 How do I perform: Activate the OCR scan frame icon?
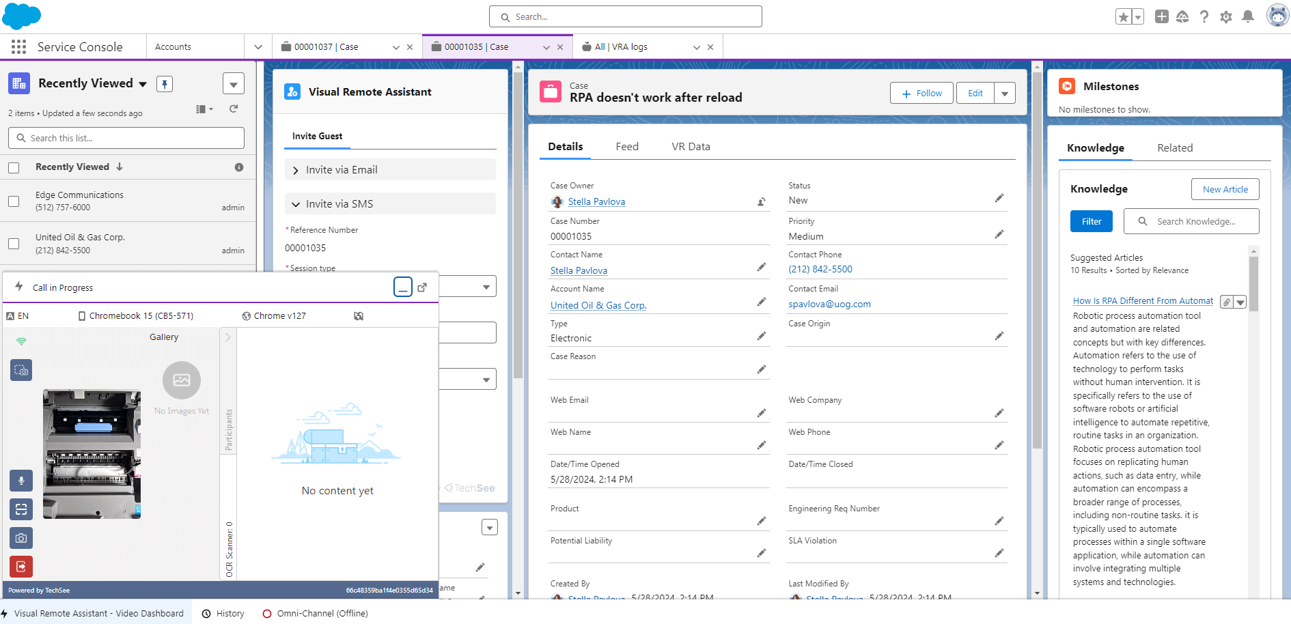(x=21, y=509)
